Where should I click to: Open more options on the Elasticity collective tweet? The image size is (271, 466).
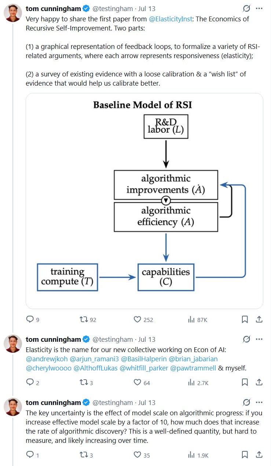pyautogui.click(x=259, y=339)
